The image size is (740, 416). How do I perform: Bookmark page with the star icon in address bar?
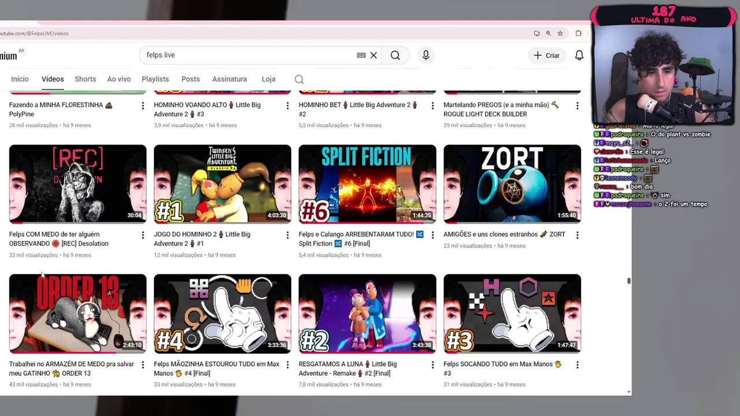click(560, 34)
